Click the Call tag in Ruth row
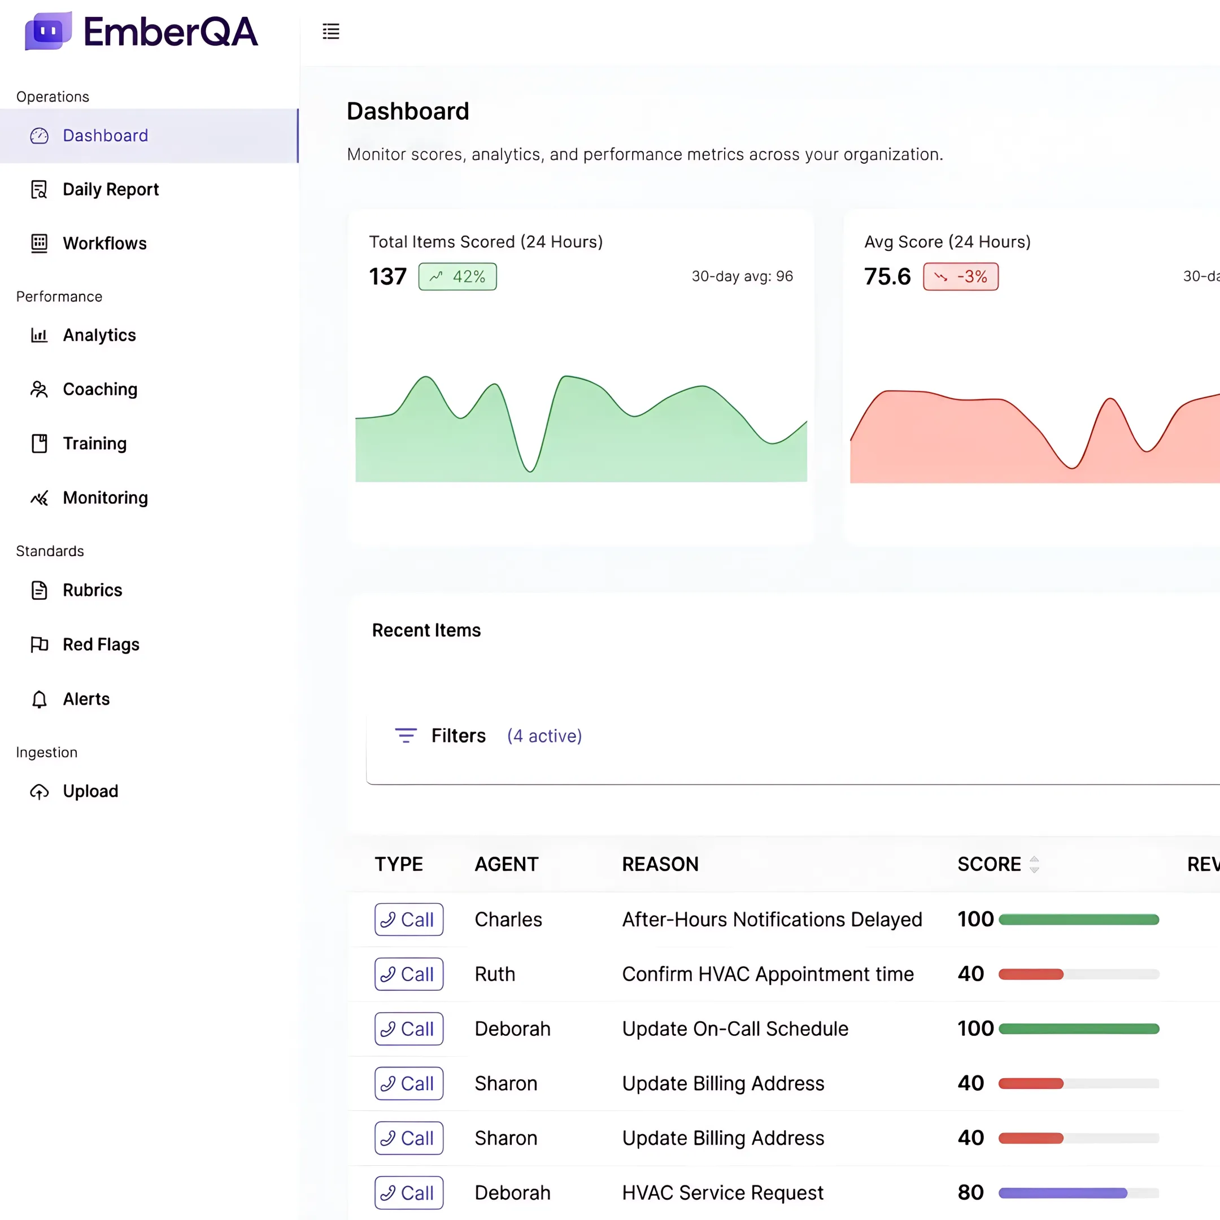The width and height of the screenshot is (1220, 1220). coord(409,974)
